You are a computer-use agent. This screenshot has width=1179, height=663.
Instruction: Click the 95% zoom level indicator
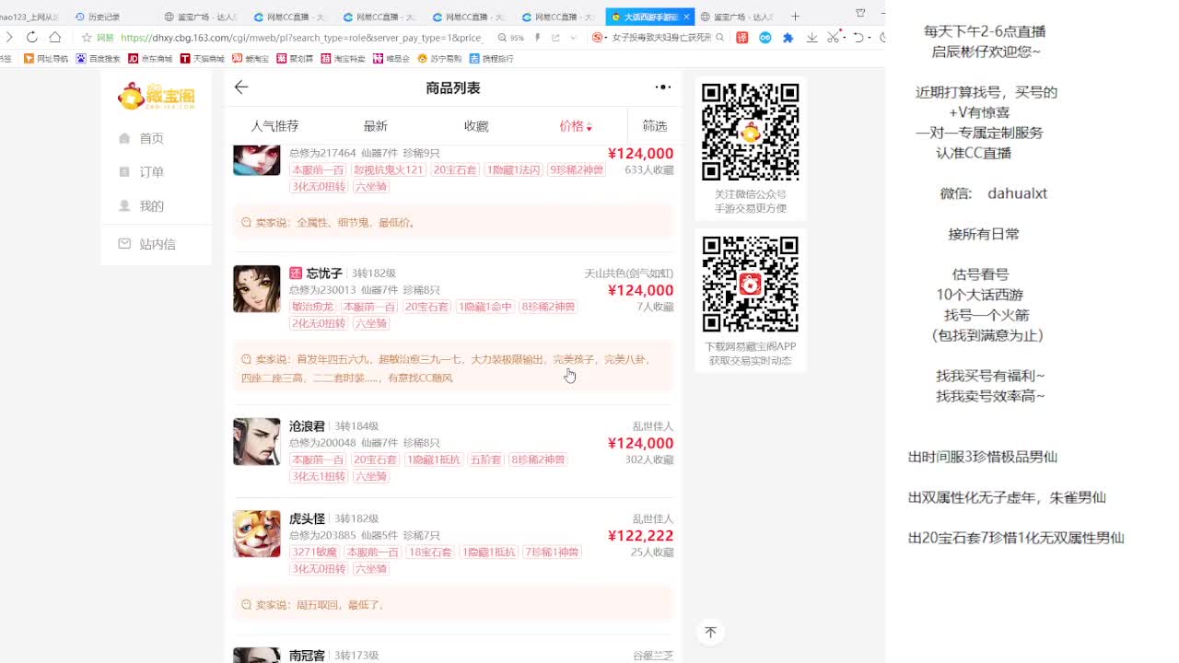pyautogui.click(x=512, y=38)
